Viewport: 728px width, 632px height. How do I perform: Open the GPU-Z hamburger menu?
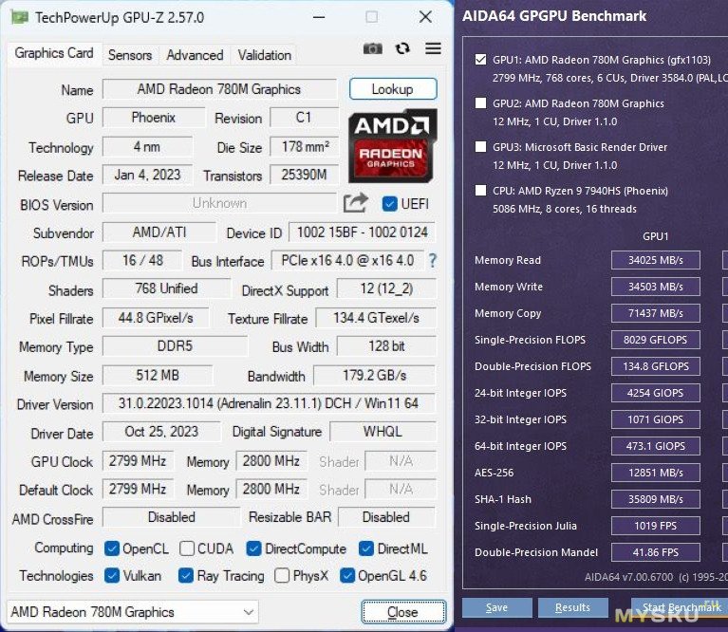point(433,48)
